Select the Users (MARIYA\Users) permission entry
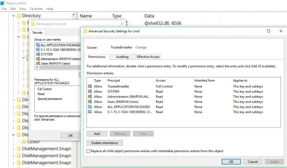The height and width of the screenshot is (168, 287). click(183, 102)
